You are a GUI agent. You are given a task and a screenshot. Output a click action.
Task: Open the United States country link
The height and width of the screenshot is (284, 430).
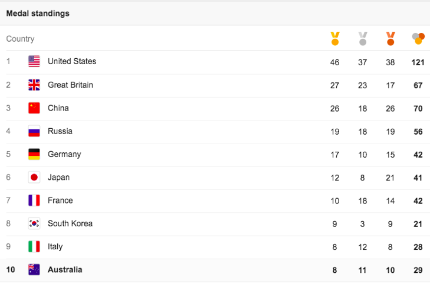(x=72, y=62)
